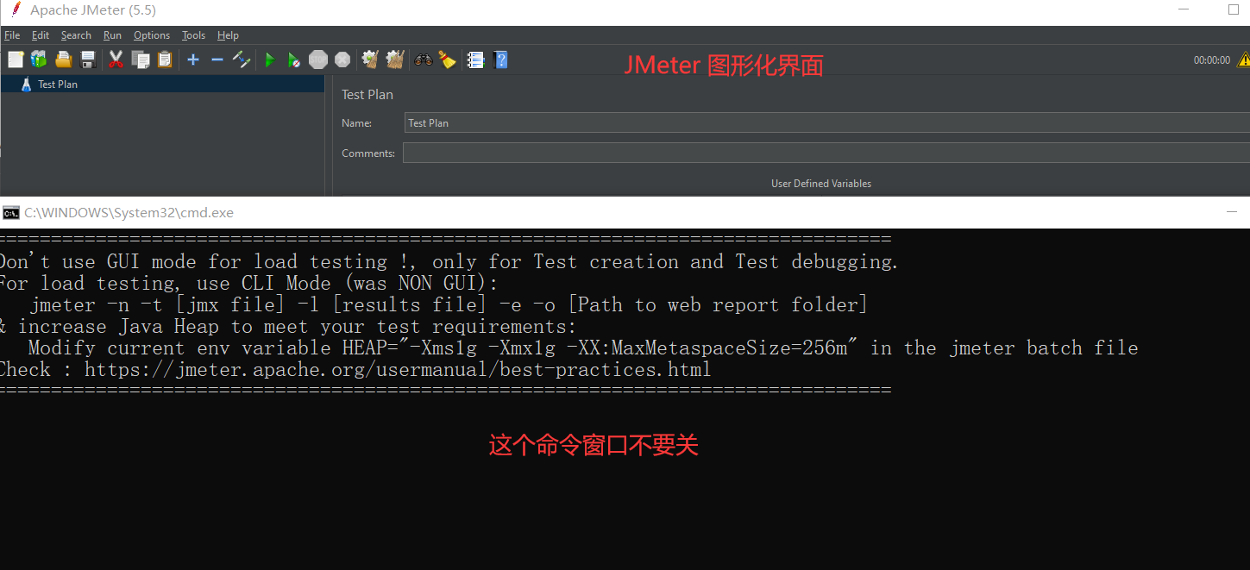The height and width of the screenshot is (570, 1250).
Task: Open the Help menu
Action: [228, 35]
